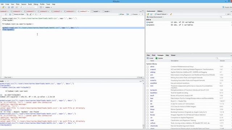Close the mydat data tab
232x130 pixels.
(109, 11)
